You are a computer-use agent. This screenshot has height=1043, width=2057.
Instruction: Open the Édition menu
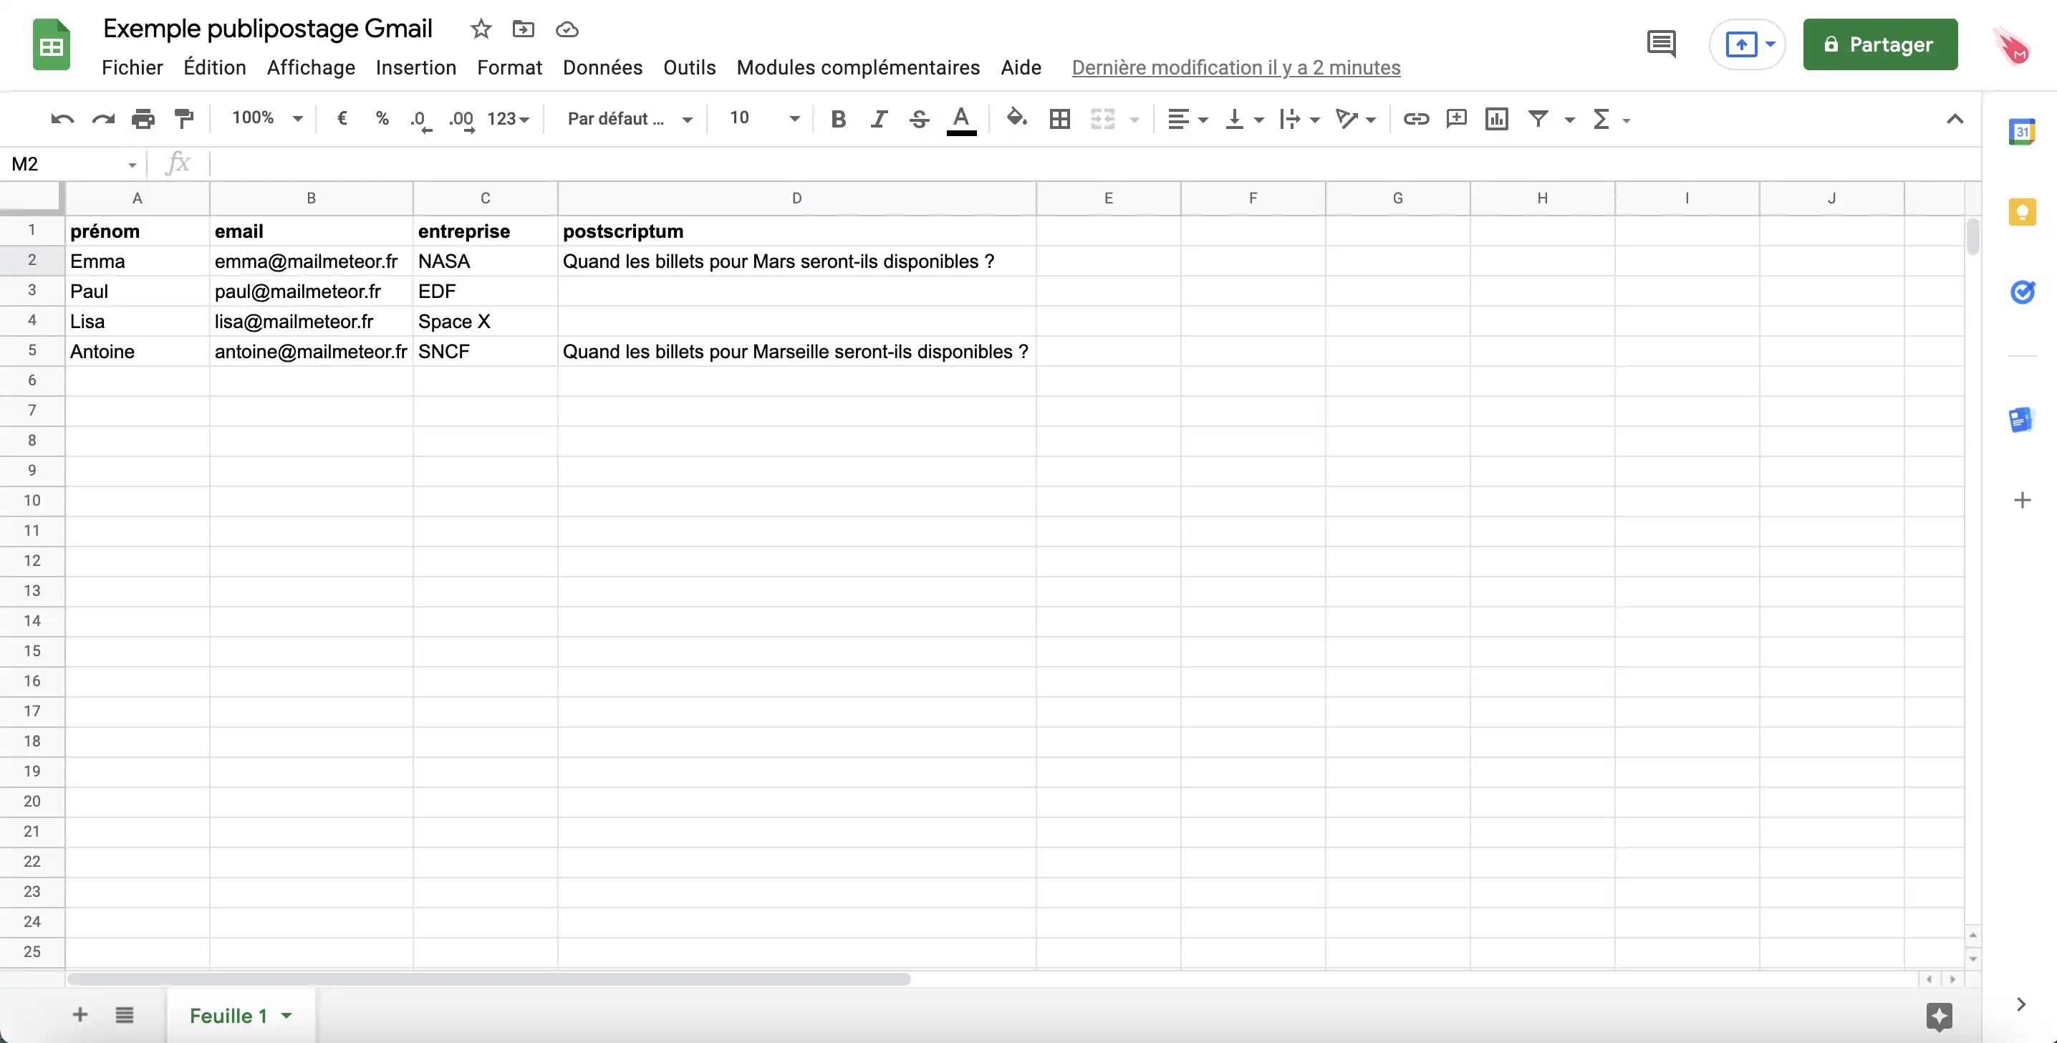215,67
